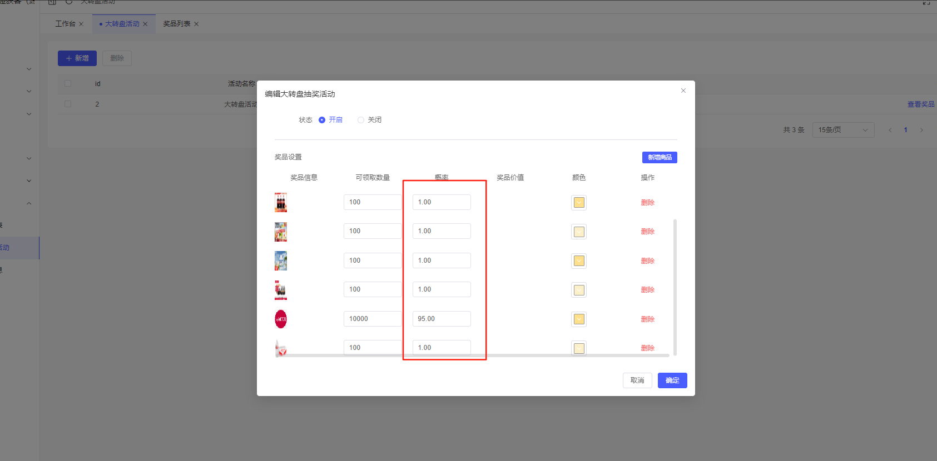
Task: Open the color picker for the 95.00 prize row
Action: 579,319
